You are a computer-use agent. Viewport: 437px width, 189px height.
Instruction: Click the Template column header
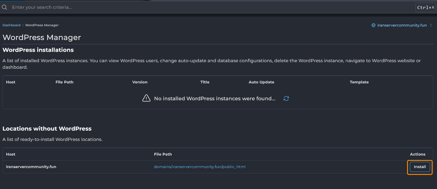(359, 82)
